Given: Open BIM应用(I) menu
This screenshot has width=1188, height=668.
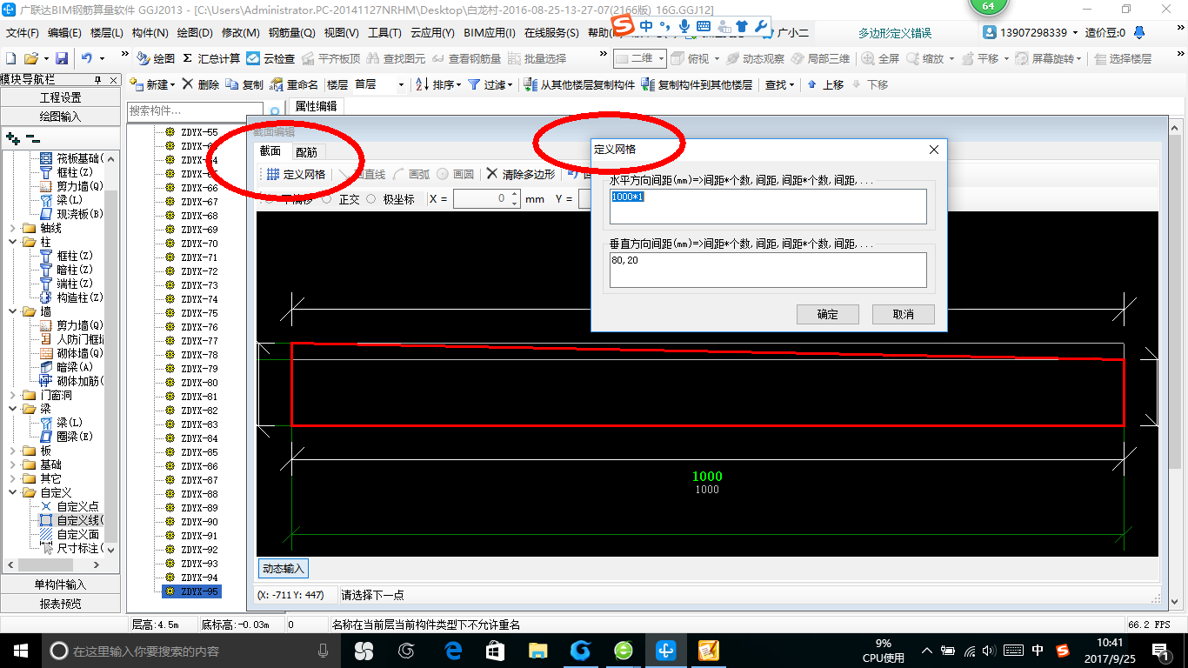Looking at the screenshot, I should [x=490, y=33].
